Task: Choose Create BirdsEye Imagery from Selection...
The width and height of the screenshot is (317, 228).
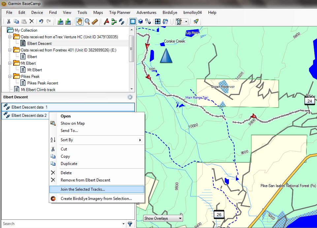Action: 96,199
